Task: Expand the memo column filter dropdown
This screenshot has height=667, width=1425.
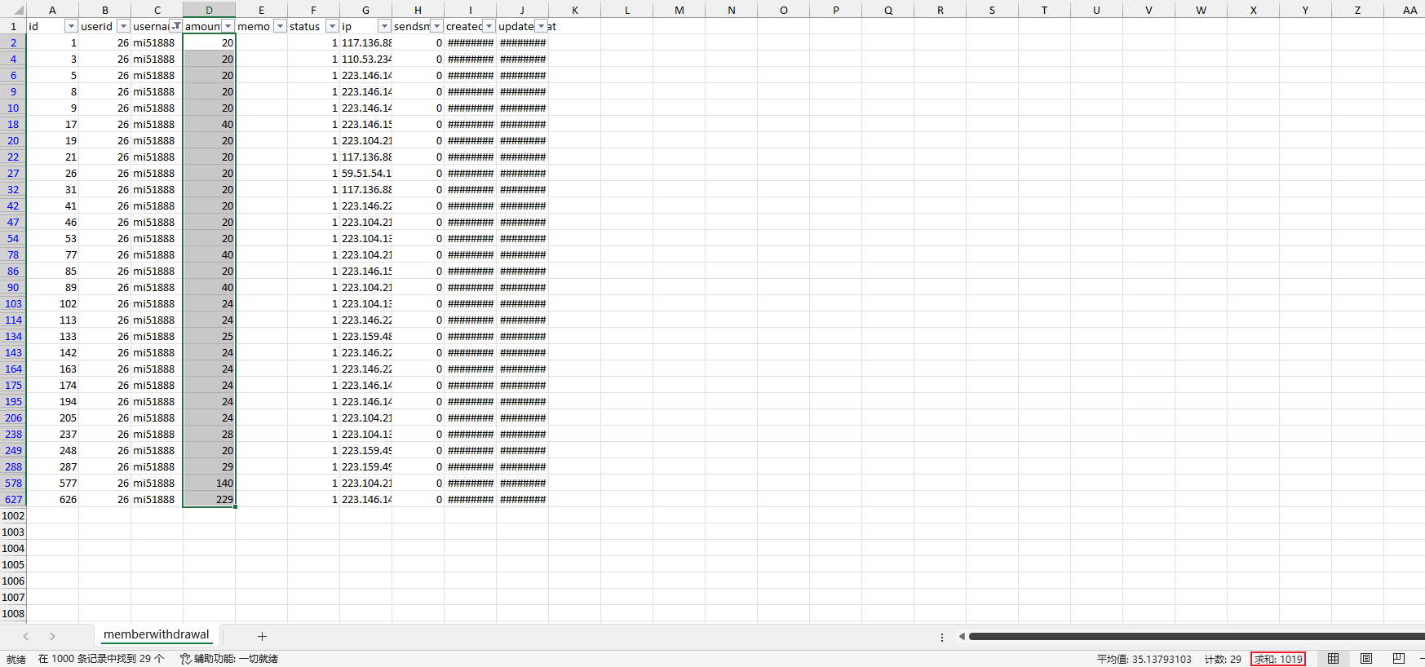Action: [x=280, y=26]
